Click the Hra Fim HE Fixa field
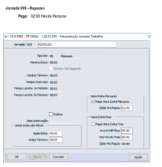 click(x=127, y=137)
